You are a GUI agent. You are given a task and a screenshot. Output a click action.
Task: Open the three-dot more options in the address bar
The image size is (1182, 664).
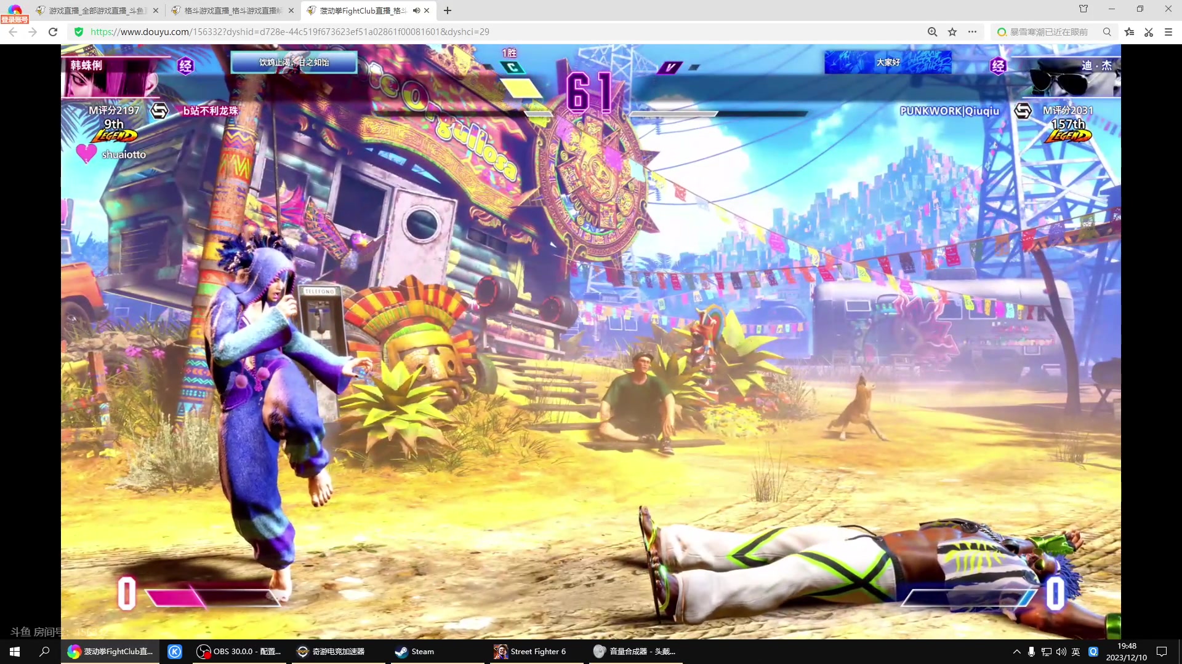[972, 32]
